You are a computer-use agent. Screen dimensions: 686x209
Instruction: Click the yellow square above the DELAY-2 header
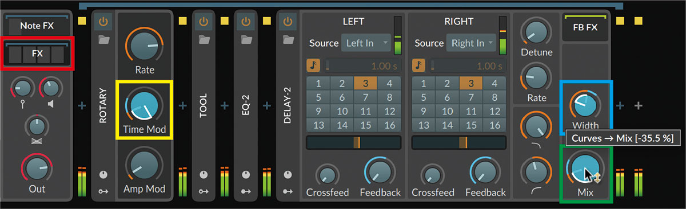tap(266, 22)
